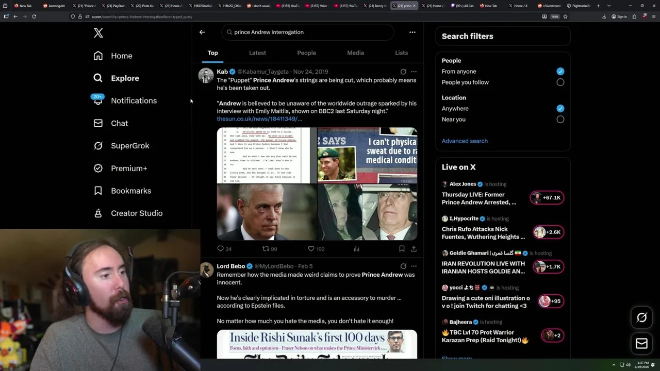Open a new browser tab with plus
The width and height of the screenshot is (660, 371).
pyautogui.click(x=598, y=6)
